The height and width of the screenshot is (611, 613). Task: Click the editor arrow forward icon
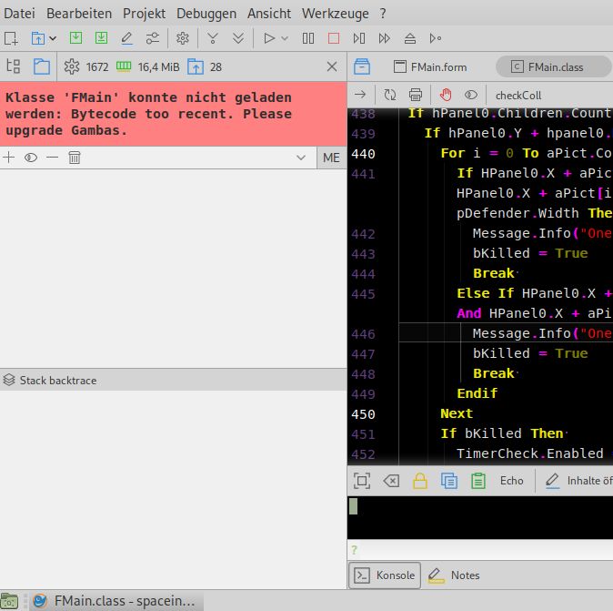[360, 95]
